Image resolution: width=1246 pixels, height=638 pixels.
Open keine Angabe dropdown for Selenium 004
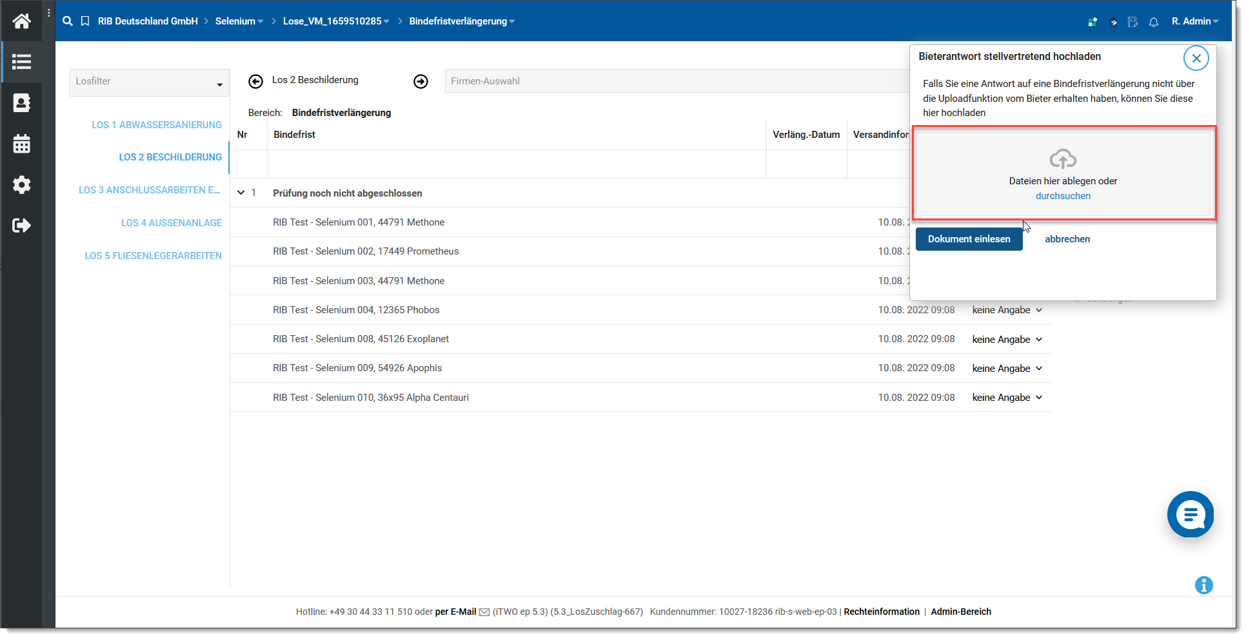pos(1007,310)
